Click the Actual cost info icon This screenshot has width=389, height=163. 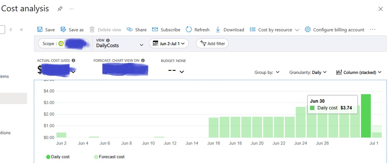pos(73,60)
